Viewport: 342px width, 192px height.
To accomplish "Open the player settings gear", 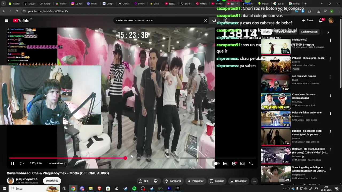I will [234, 163].
